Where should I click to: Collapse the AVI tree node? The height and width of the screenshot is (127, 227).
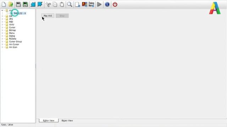(2, 10)
